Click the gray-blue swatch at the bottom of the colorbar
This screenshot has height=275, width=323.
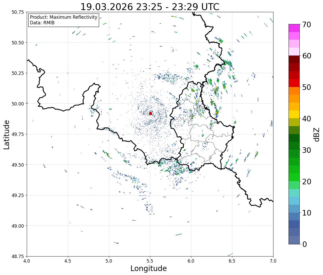pyautogui.click(x=294, y=240)
